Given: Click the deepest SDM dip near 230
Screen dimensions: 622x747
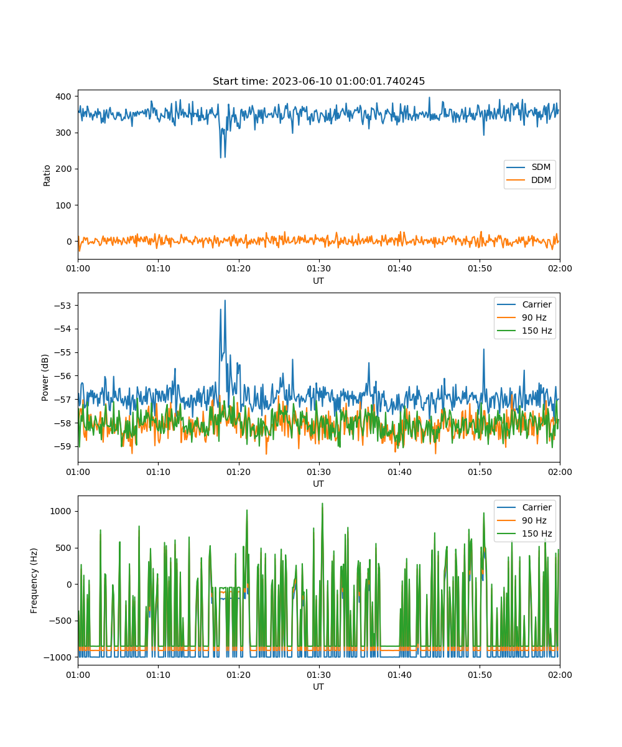Looking at the screenshot, I should tap(222, 156).
